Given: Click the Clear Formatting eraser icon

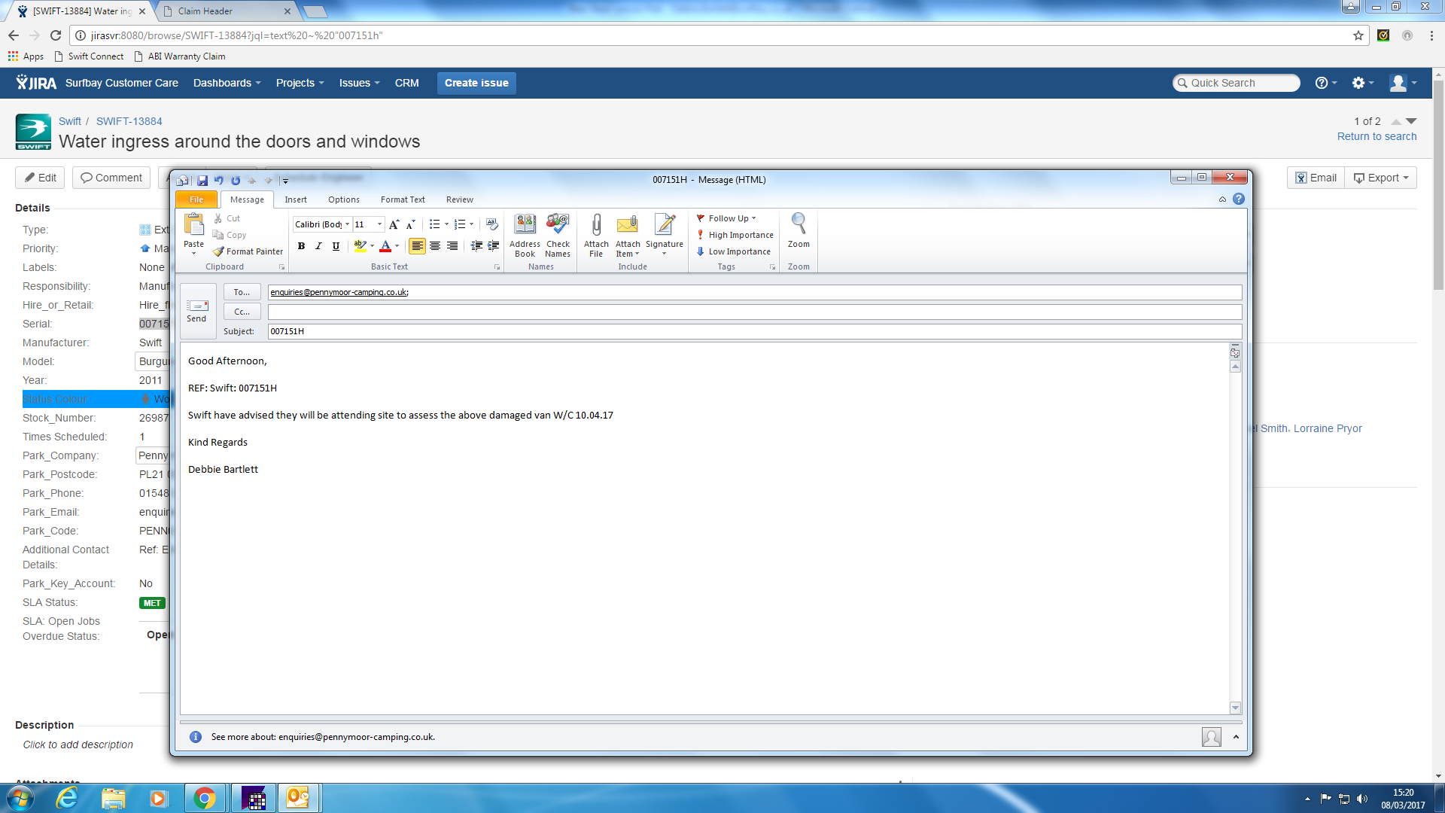Looking at the screenshot, I should click(x=492, y=224).
